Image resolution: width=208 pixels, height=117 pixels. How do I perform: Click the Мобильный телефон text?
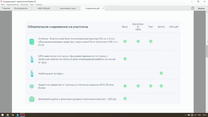point(51,74)
